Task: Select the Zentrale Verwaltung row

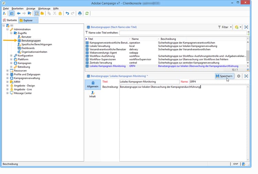Action: coord(166,63)
